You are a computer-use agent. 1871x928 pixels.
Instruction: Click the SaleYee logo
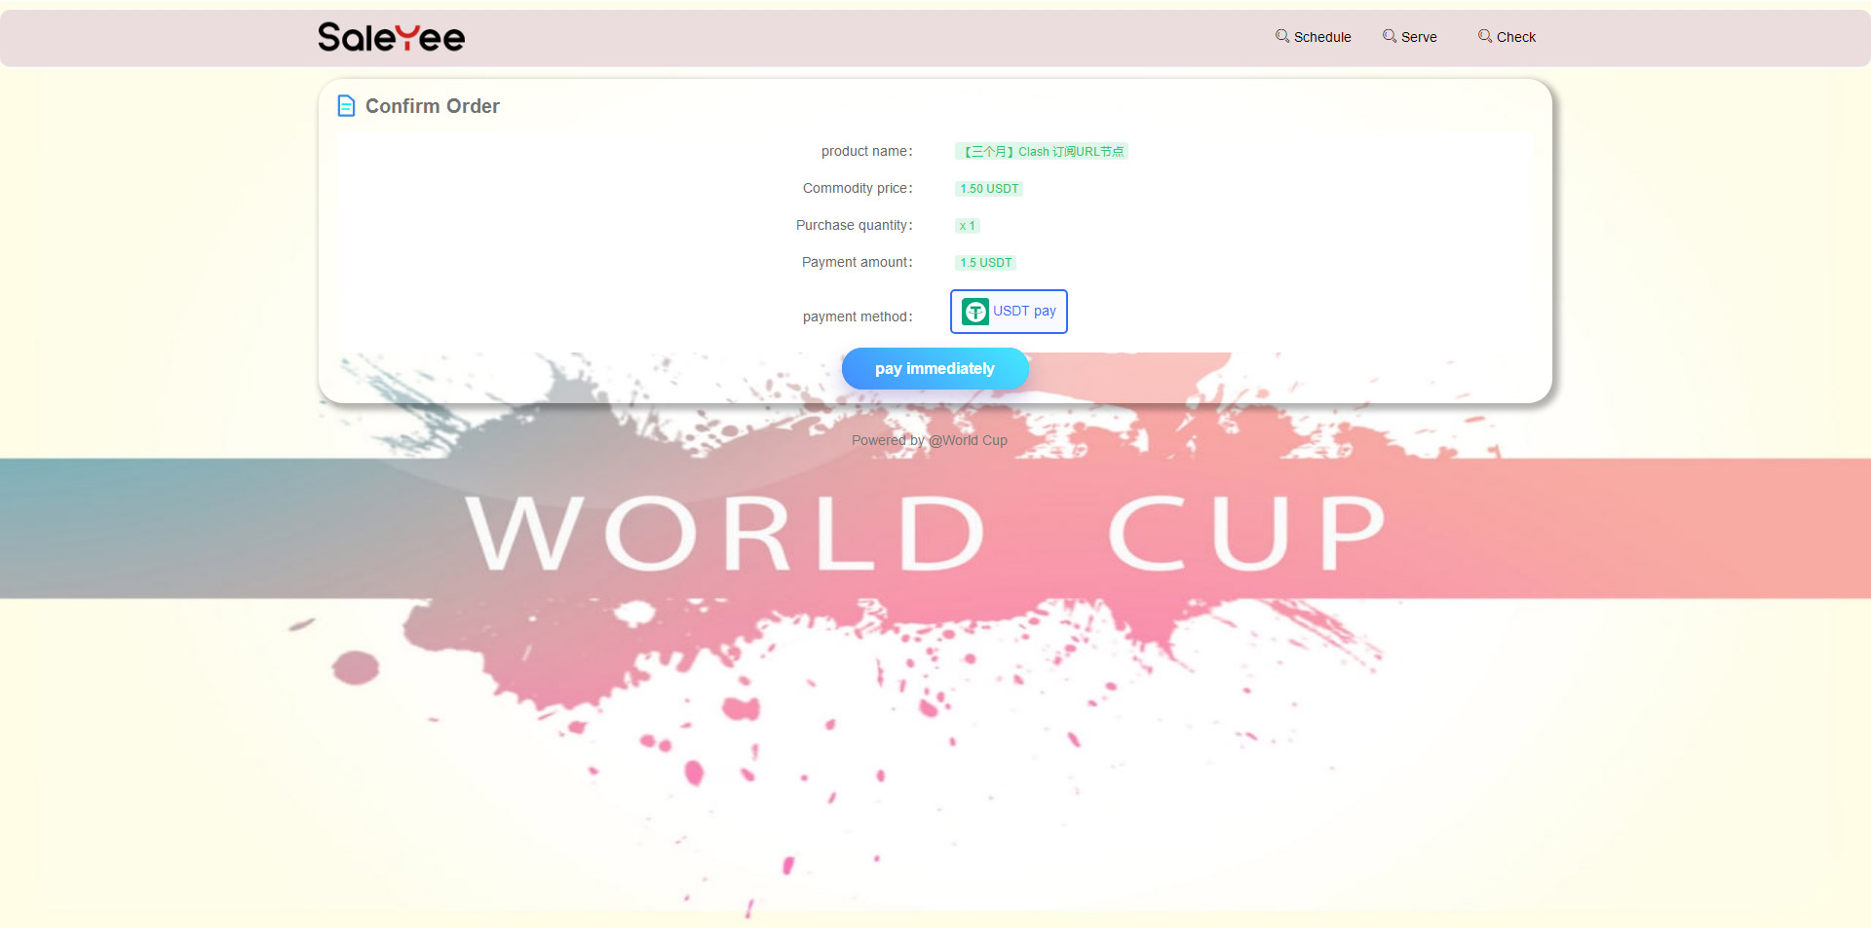pos(391,37)
